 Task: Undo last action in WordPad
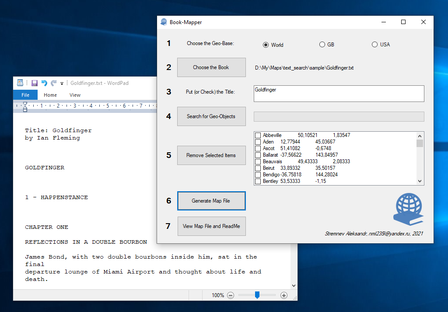pyautogui.click(x=44, y=83)
